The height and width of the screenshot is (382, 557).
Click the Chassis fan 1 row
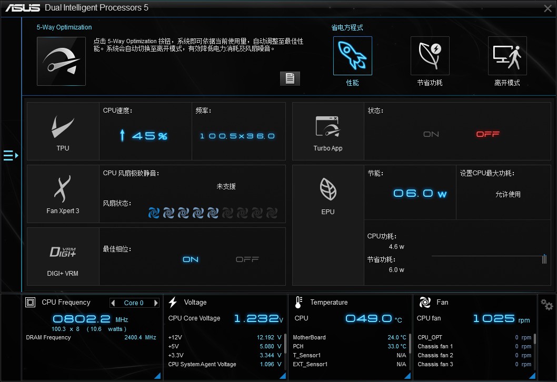[x=474, y=346]
